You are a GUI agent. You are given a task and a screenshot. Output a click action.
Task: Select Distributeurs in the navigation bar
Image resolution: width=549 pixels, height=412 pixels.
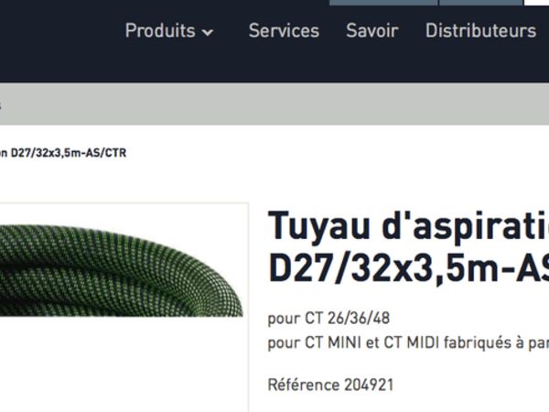pyautogui.click(x=480, y=31)
